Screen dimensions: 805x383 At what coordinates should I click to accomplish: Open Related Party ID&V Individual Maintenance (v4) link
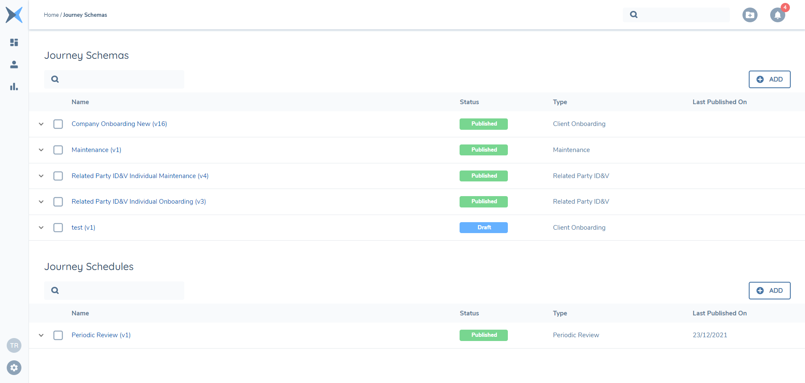point(140,176)
